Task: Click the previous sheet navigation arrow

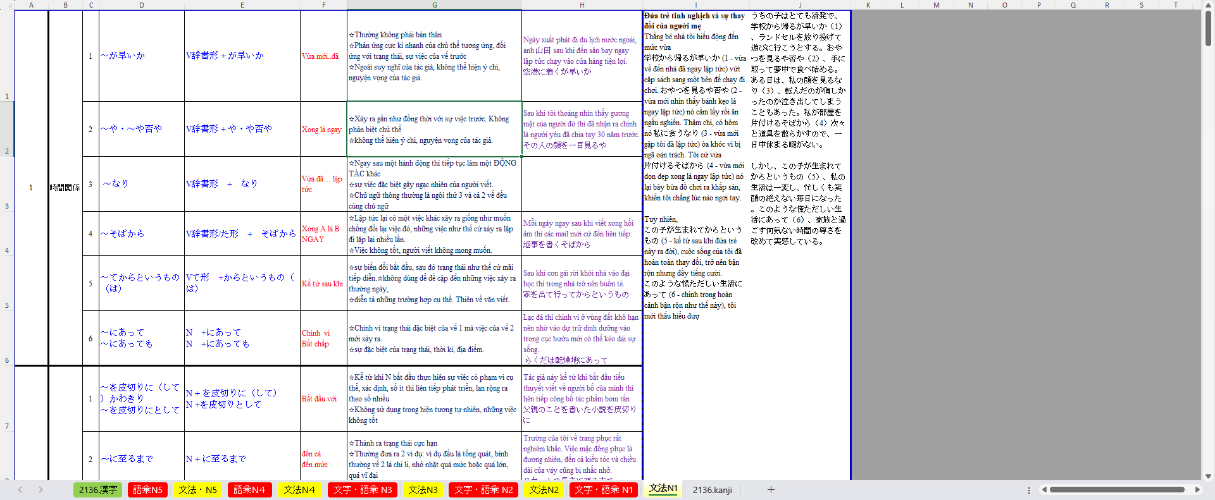Action: 20,490
